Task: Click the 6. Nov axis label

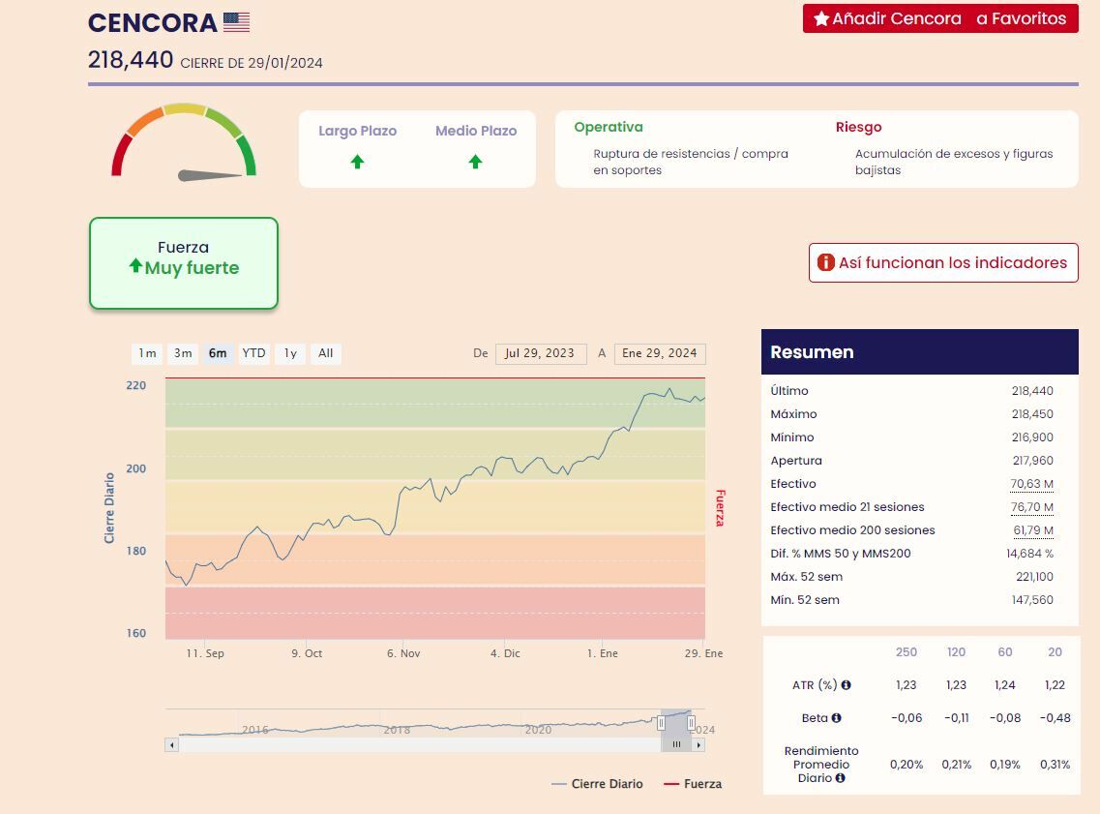Action: coord(403,653)
